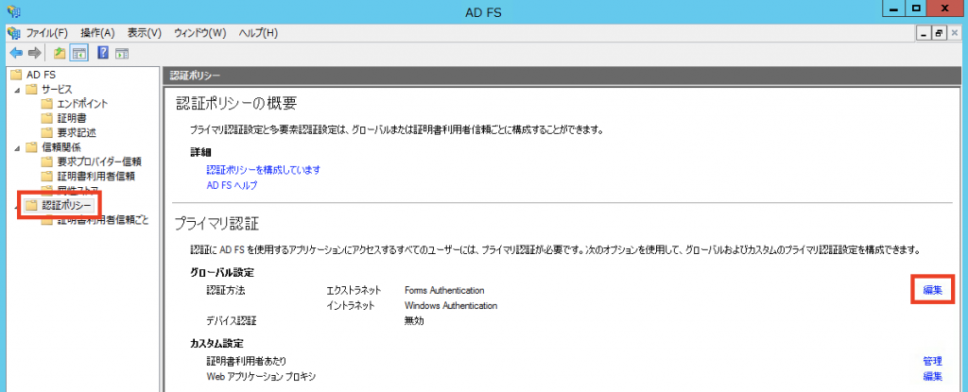This screenshot has width=968, height=392.
Task: Click the エクストラネット label
Action: click(x=354, y=290)
